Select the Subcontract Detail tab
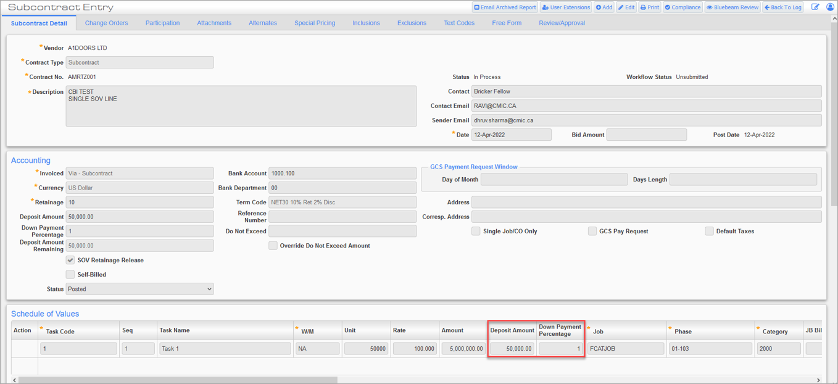Viewport: 838px width, 384px height. click(x=39, y=23)
